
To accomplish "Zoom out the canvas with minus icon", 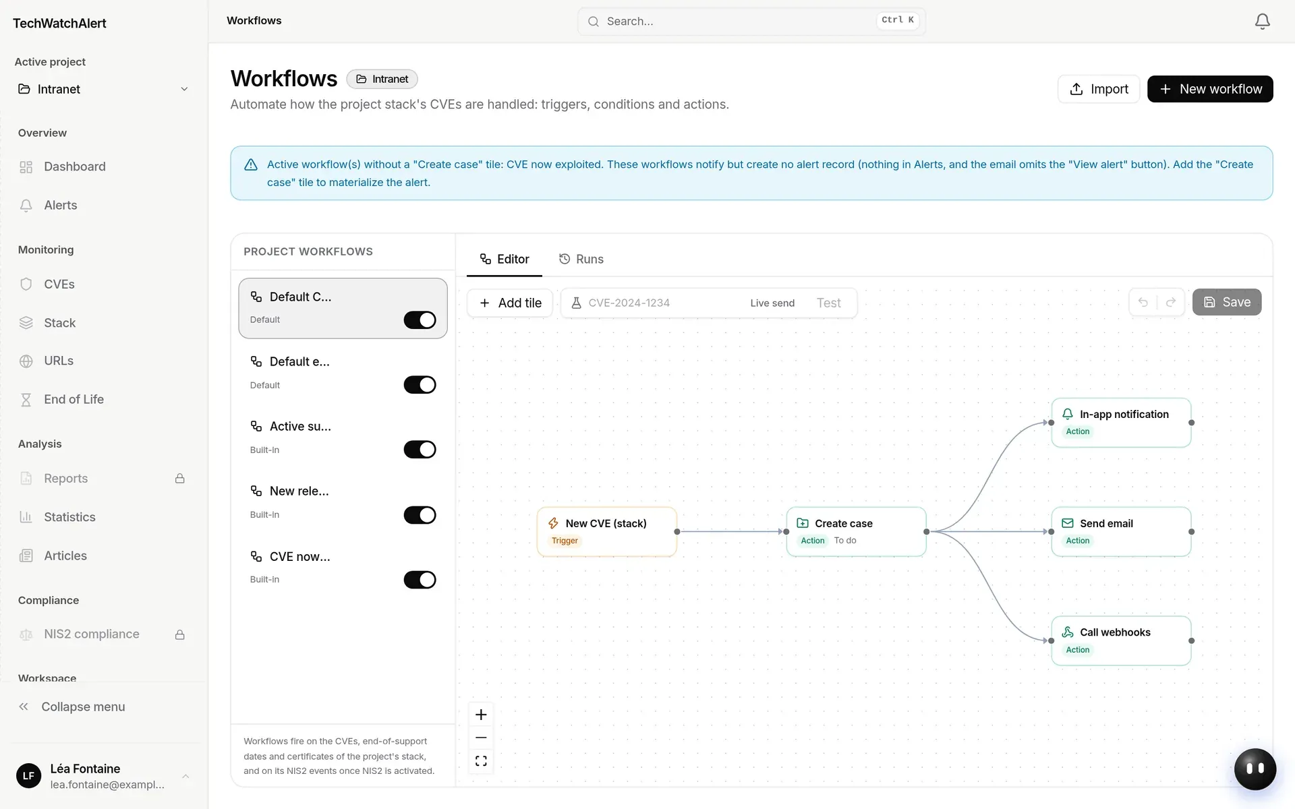I will click(481, 738).
